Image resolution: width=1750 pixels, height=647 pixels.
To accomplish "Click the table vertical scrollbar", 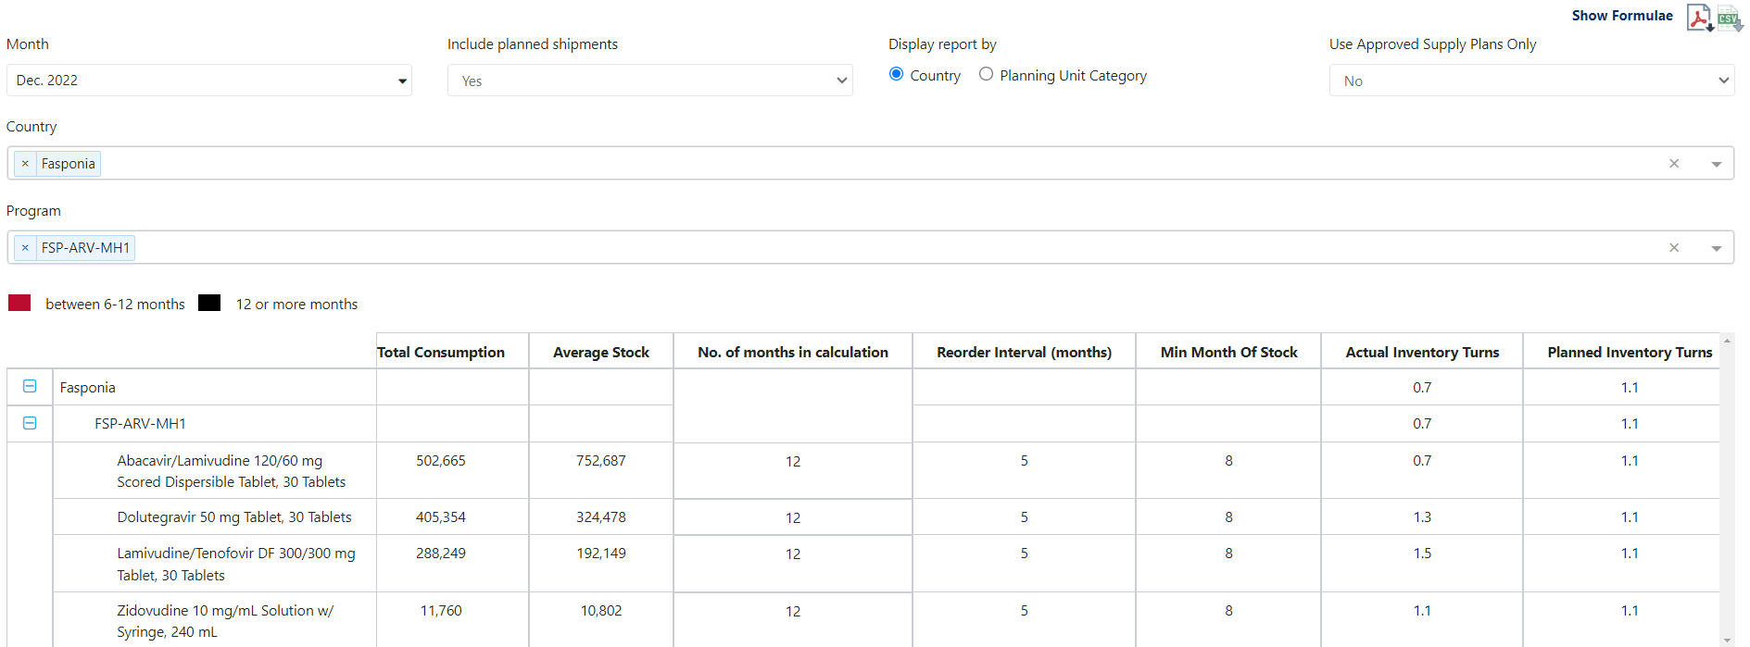I will click(1727, 490).
